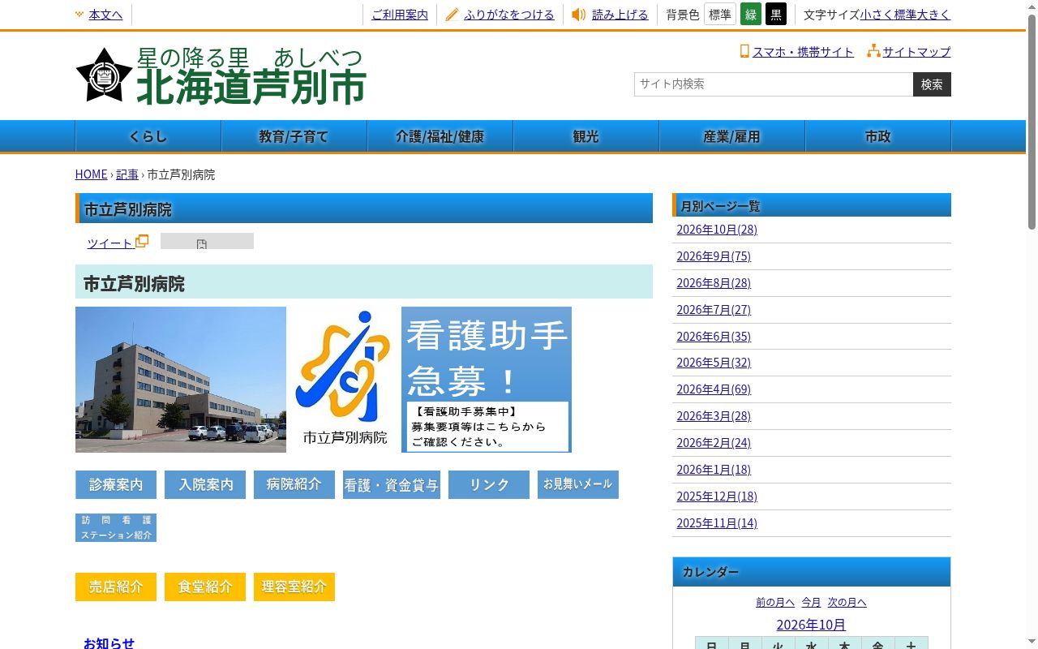
Task: Open the サイトマップ link
Action: [916, 52]
